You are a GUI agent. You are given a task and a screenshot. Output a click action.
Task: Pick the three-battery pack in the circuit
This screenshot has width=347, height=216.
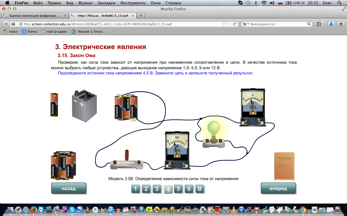pyautogui.click(x=126, y=107)
